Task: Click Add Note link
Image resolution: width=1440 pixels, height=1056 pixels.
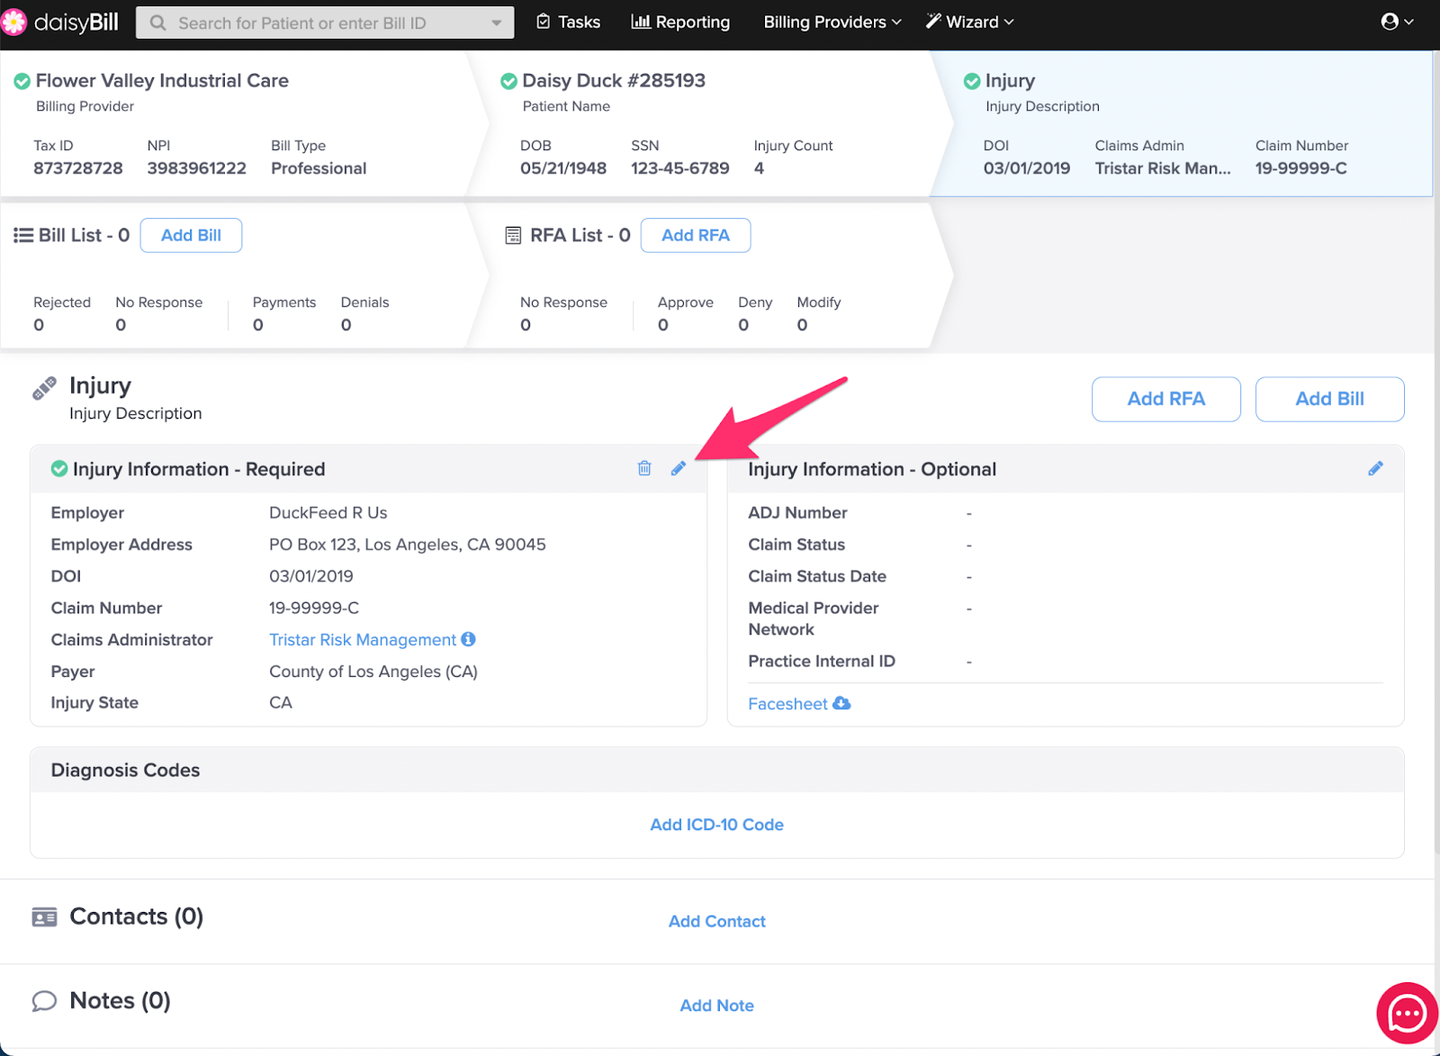Action: [717, 1006]
